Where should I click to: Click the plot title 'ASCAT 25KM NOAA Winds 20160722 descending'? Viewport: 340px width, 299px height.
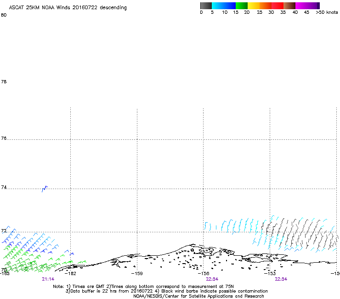pos(68,8)
